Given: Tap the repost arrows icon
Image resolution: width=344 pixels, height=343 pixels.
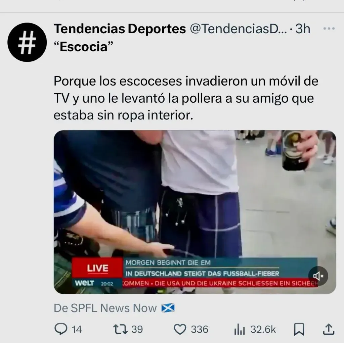Looking at the screenshot, I should pyautogui.click(x=120, y=329).
